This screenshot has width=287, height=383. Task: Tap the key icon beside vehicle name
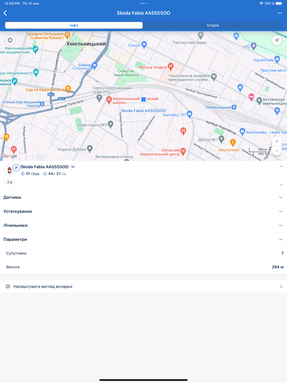(x=73, y=167)
